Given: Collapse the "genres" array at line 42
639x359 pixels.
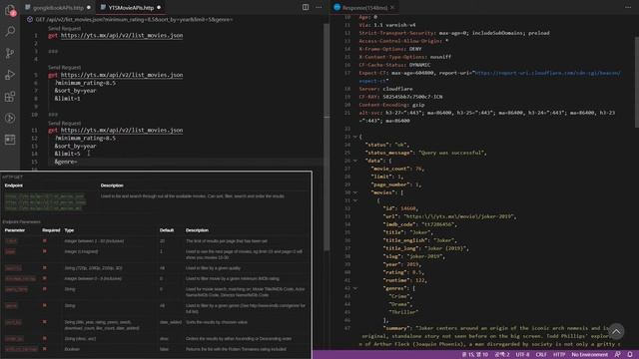Looking at the screenshot, I should click(x=355, y=288).
